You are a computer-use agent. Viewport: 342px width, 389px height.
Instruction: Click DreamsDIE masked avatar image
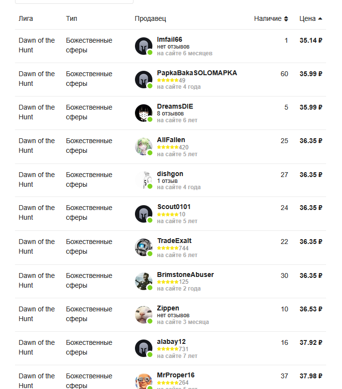[x=144, y=113]
